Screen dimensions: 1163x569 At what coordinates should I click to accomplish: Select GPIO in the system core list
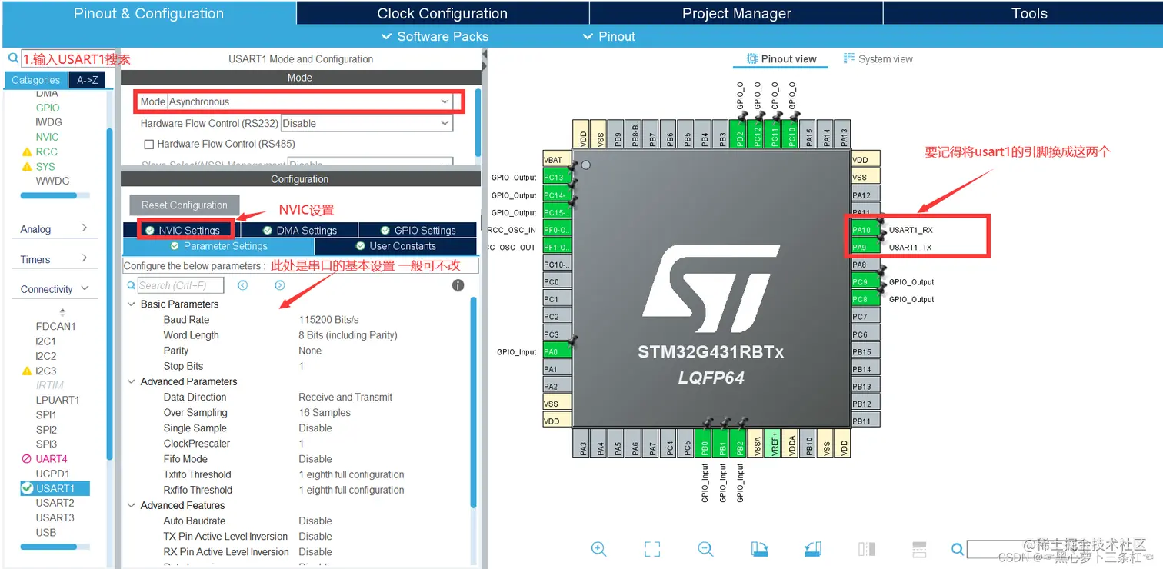[x=48, y=108]
